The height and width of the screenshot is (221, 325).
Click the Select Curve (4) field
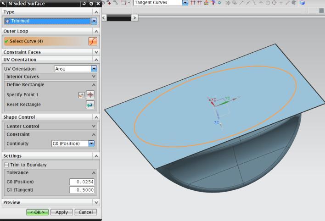point(45,41)
